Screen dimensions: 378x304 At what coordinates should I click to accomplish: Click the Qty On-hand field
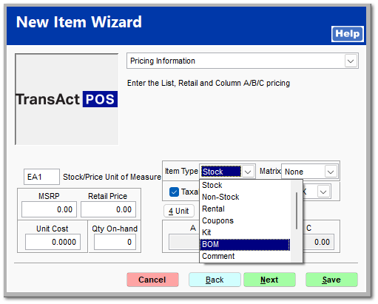(115, 242)
